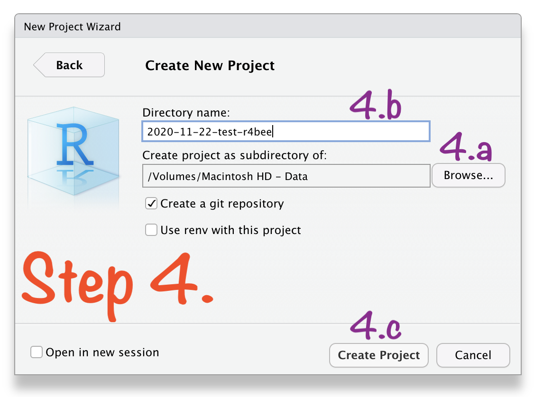The height and width of the screenshot is (397, 534).
Task: Click the purple 4.a annotation above Browse
Action: tap(466, 146)
